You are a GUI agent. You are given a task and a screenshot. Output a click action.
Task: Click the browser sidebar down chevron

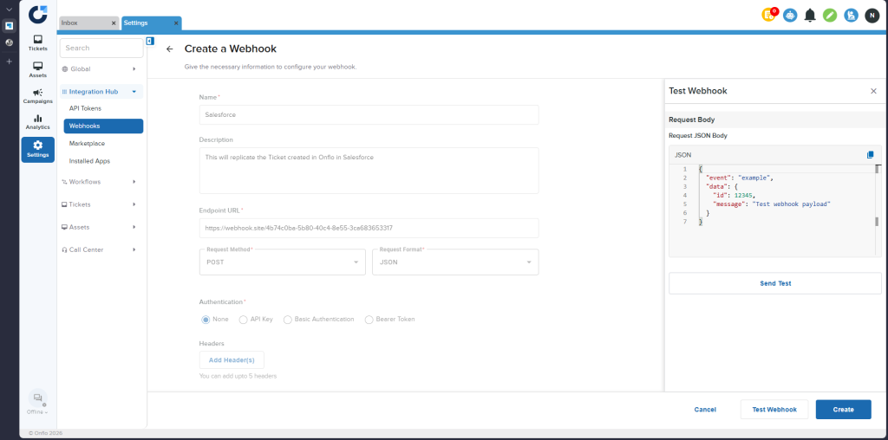point(9,10)
